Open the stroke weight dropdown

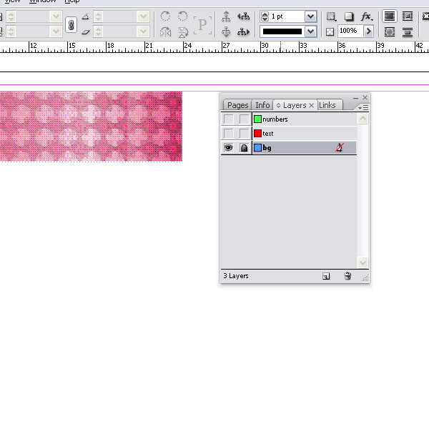(310, 16)
